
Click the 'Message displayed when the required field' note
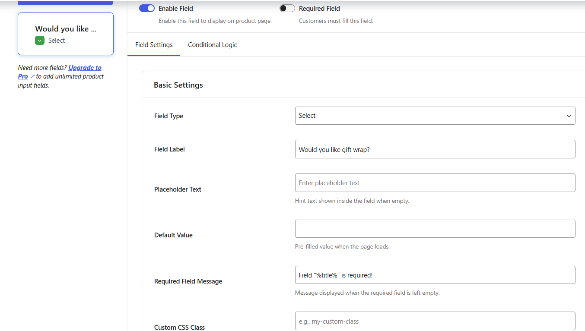click(367, 293)
